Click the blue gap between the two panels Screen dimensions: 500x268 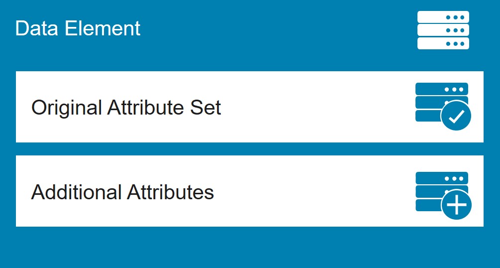point(250,149)
